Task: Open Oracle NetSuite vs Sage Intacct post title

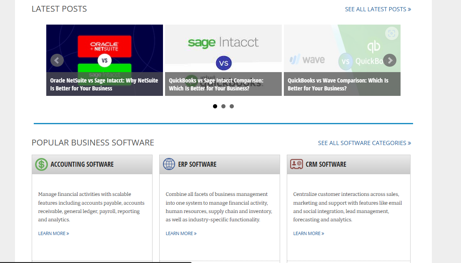Action: [104, 84]
